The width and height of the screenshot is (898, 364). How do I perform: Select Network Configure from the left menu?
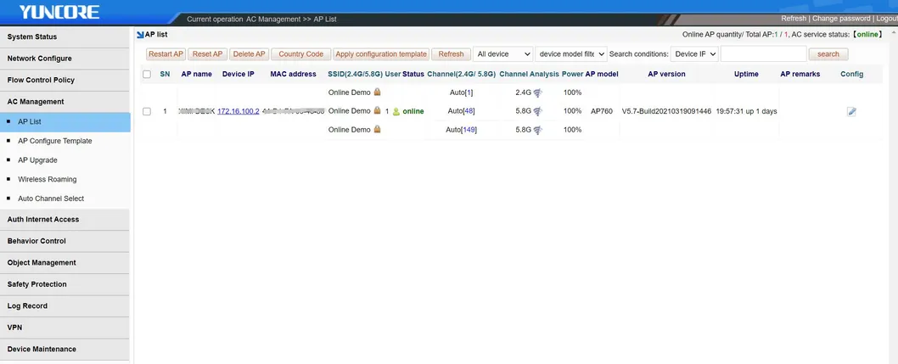[40, 59]
